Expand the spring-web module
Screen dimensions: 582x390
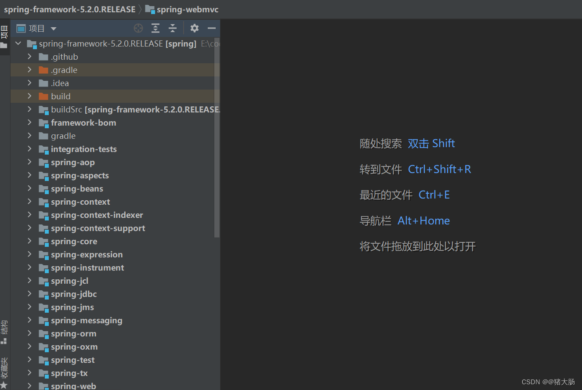29,386
